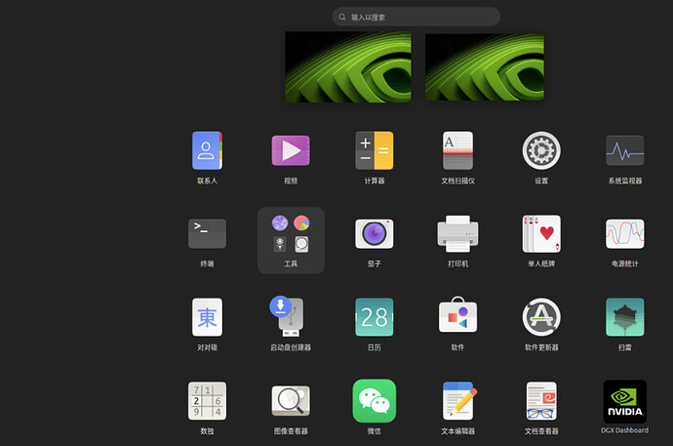Launch 软件更新器 software updater
This screenshot has height=446, width=673.
pyautogui.click(x=541, y=317)
